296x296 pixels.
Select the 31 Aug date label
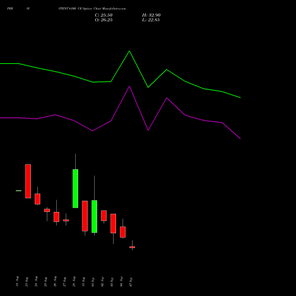point(83,282)
